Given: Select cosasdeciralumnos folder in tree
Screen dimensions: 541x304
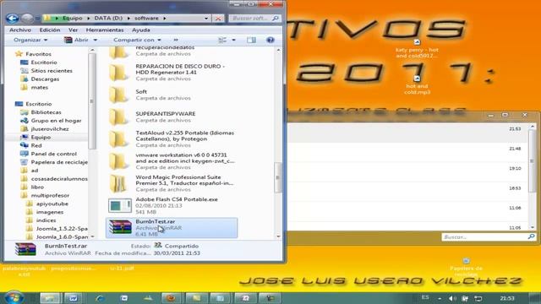Looking at the screenshot, I should pyautogui.click(x=59, y=178).
